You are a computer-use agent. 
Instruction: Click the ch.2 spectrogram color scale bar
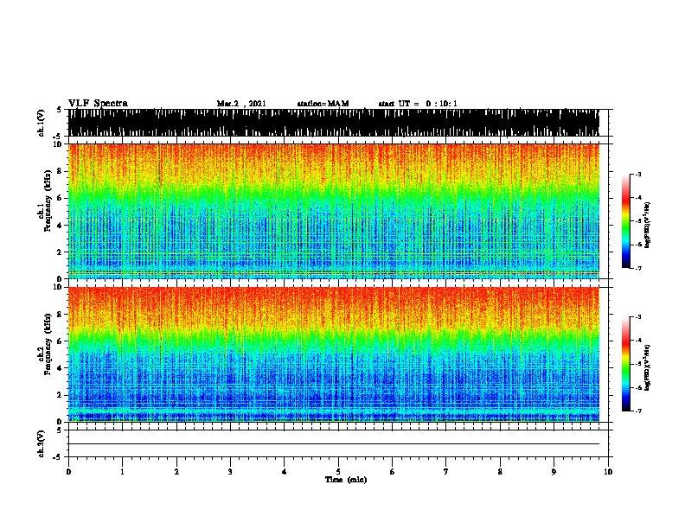point(625,364)
